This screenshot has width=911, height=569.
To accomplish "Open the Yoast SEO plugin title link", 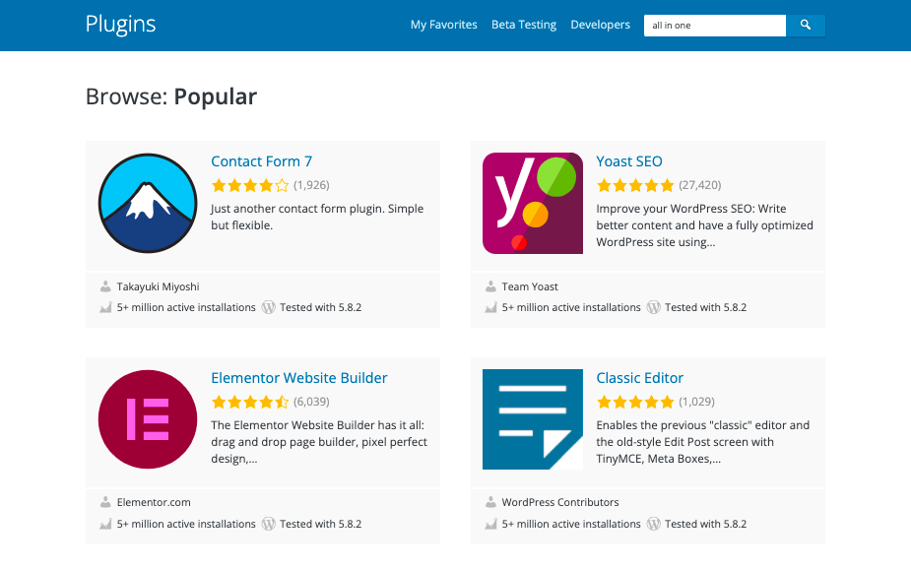I will (627, 160).
